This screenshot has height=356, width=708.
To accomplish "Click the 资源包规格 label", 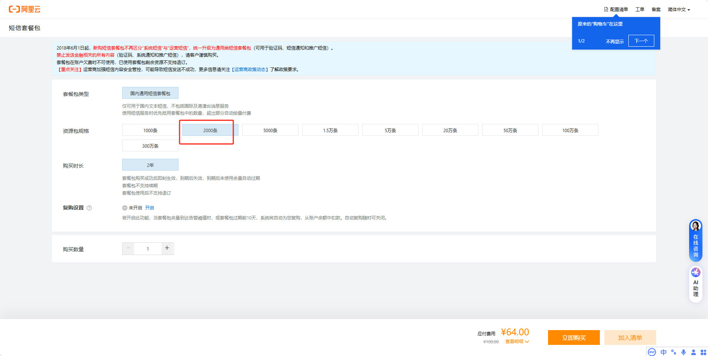I will [76, 131].
